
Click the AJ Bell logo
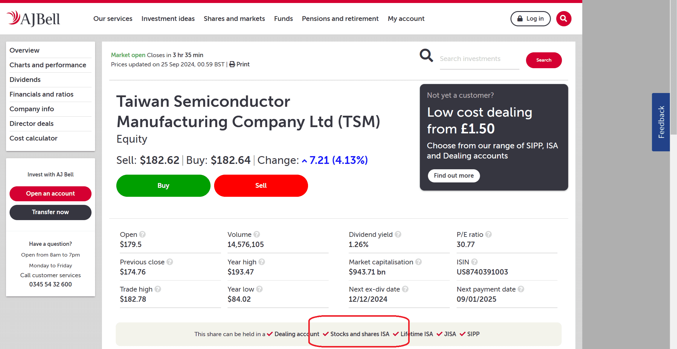pos(33,19)
